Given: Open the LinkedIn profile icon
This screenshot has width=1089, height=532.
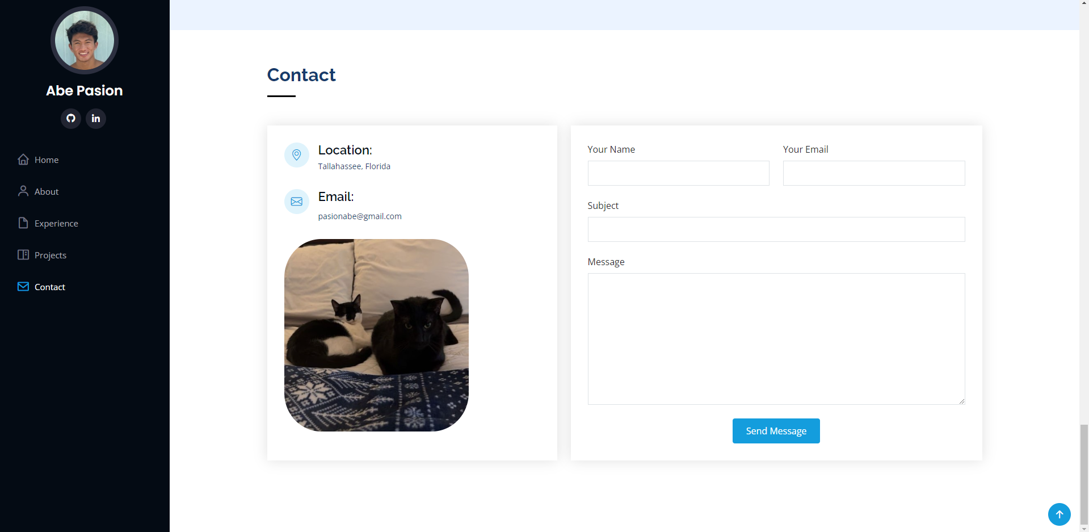Looking at the screenshot, I should pyautogui.click(x=96, y=118).
